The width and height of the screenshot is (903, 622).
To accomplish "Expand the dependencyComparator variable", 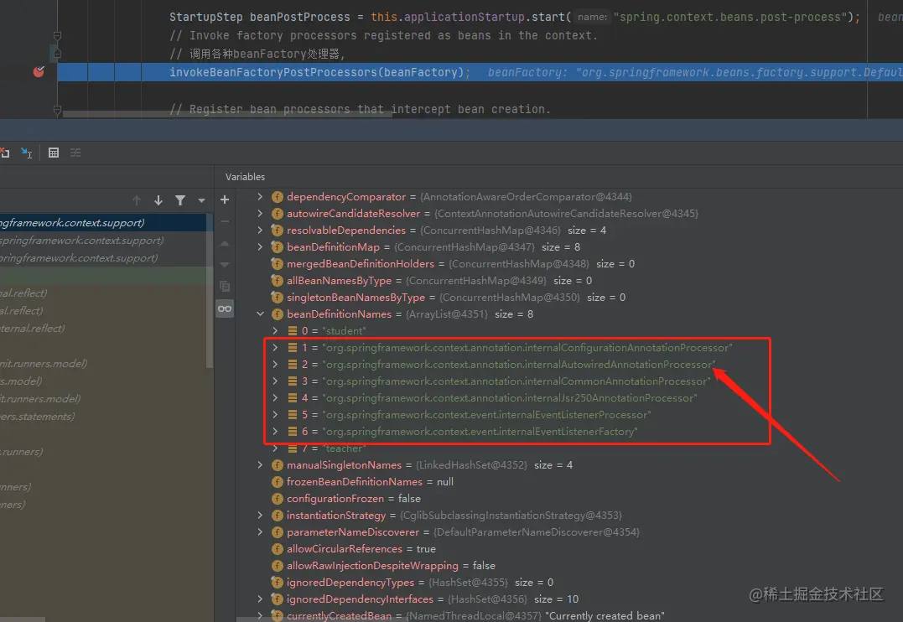I will [x=260, y=197].
